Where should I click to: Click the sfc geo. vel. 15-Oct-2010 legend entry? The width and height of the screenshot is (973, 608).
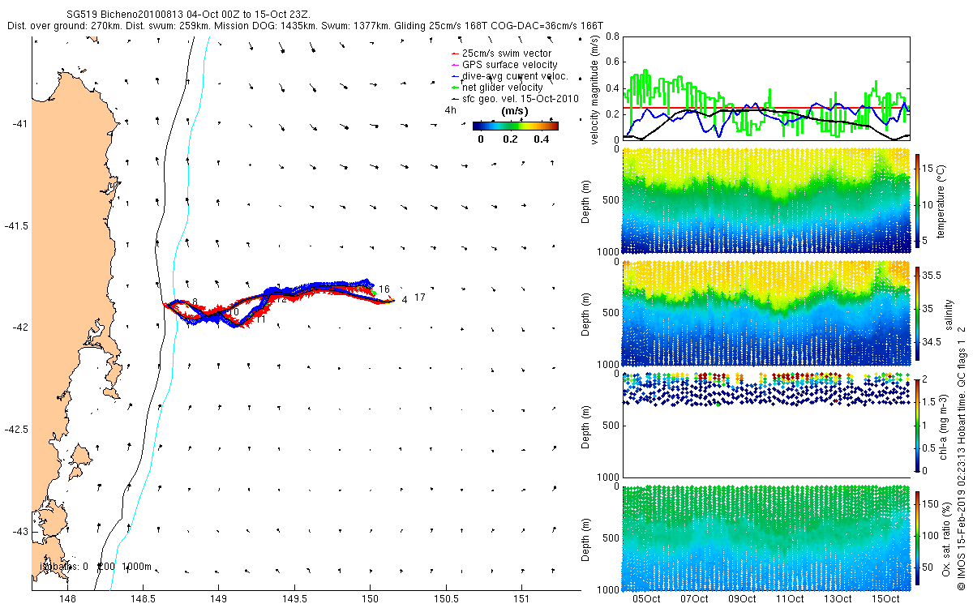(x=513, y=97)
